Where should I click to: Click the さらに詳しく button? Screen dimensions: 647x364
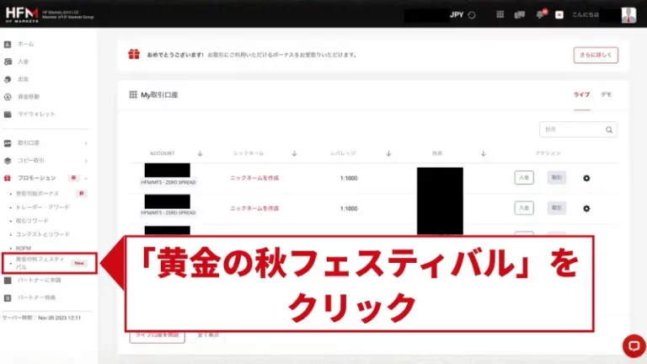click(596, 55)
